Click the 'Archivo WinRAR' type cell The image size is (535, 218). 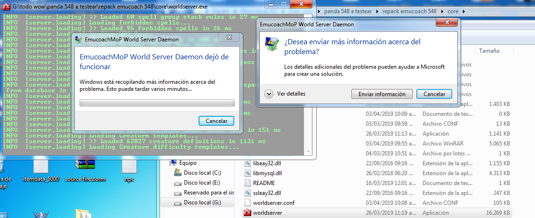point(443,143)
